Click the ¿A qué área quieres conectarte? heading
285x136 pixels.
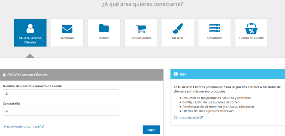click(142, 4)
